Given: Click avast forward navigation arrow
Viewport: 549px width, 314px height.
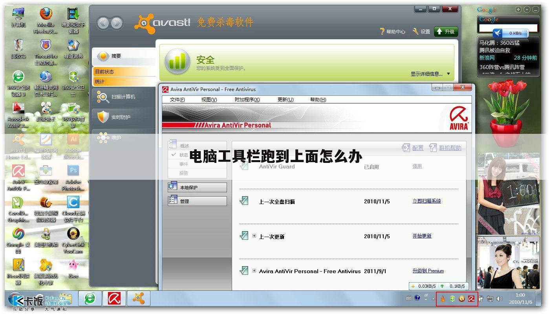Looking at the screenshot, I should pos(116,24).
